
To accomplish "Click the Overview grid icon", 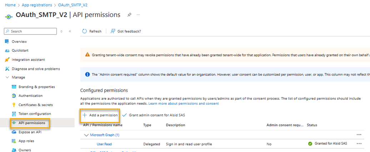I will [x=7, y=41].
